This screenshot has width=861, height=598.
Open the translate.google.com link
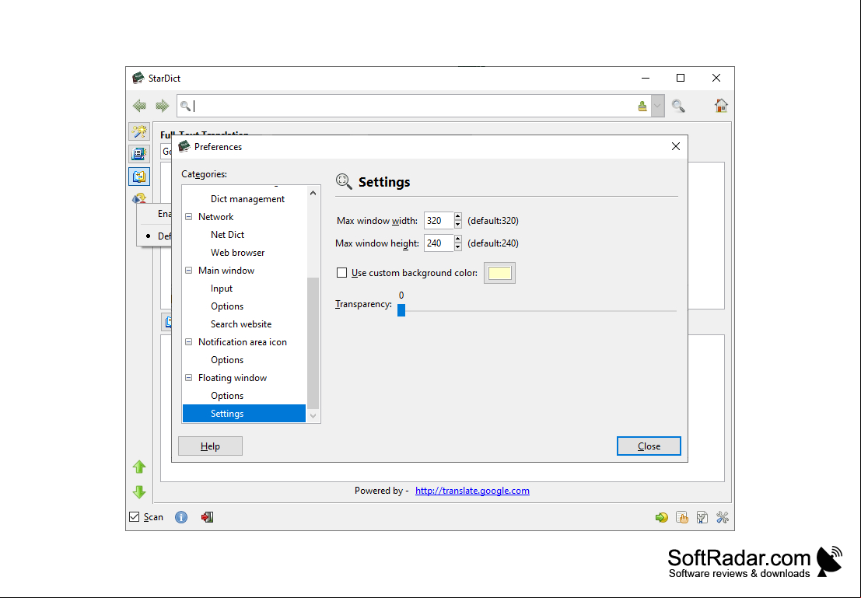coord(472,491)
